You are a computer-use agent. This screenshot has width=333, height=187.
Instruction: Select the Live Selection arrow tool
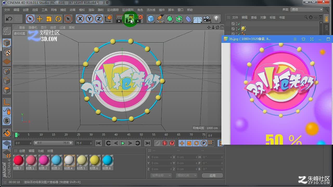pyautogui.click(x=30, y=19)
